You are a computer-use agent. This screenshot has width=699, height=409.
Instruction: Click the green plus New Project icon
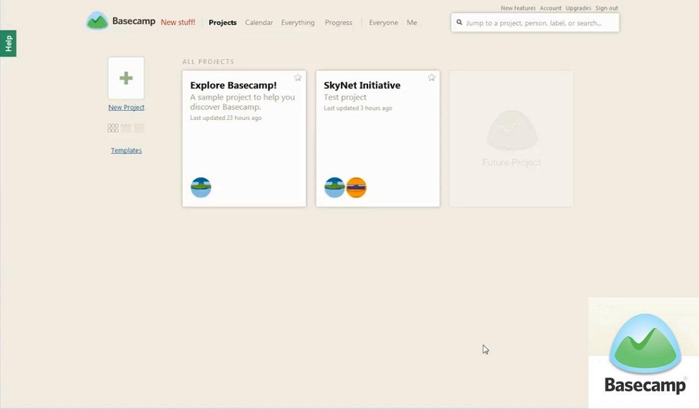(126, 78)
